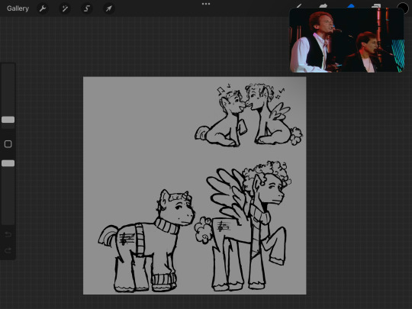Tap the winged curly-haired pony drawing
The height and width of the screenshot is (309, 412).
[243, 226]
